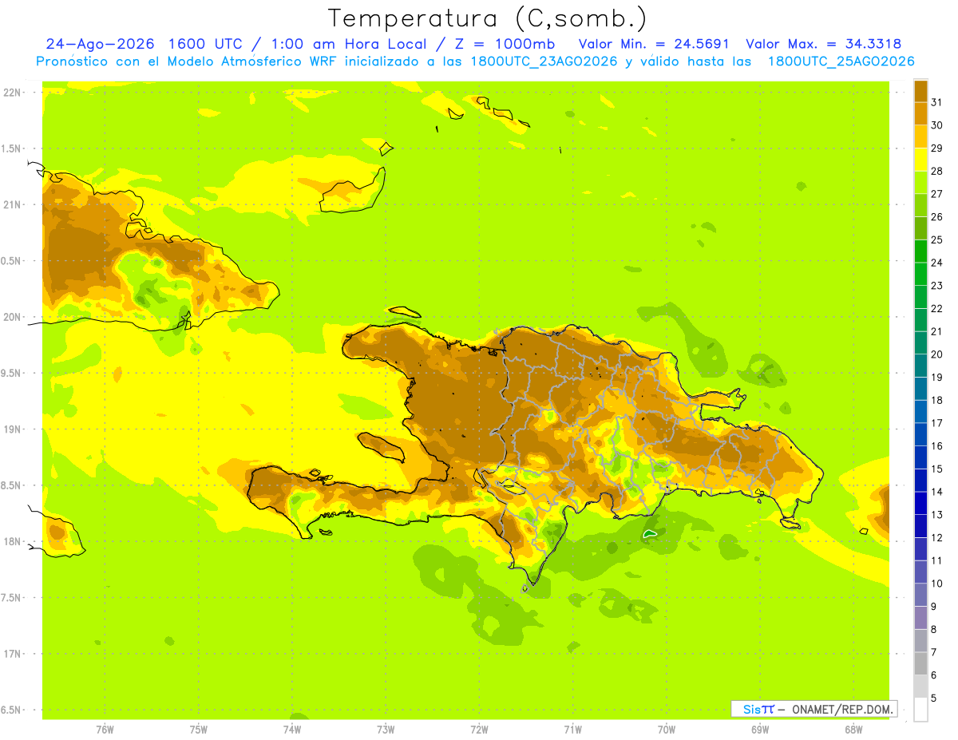
Task: Click the "6.5N" latitude label
Action: (11, 710)
